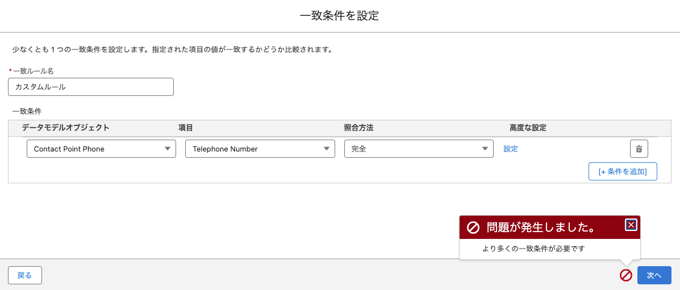Click the 戻る button
The width and height of the screenshot is (680, 290).
pos(25,275)
